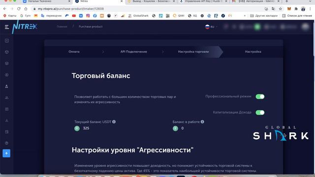Toggle Профессиональный режим switch
Screen dimensions: 315x177
pyautogui.click(x=260, y=96)
